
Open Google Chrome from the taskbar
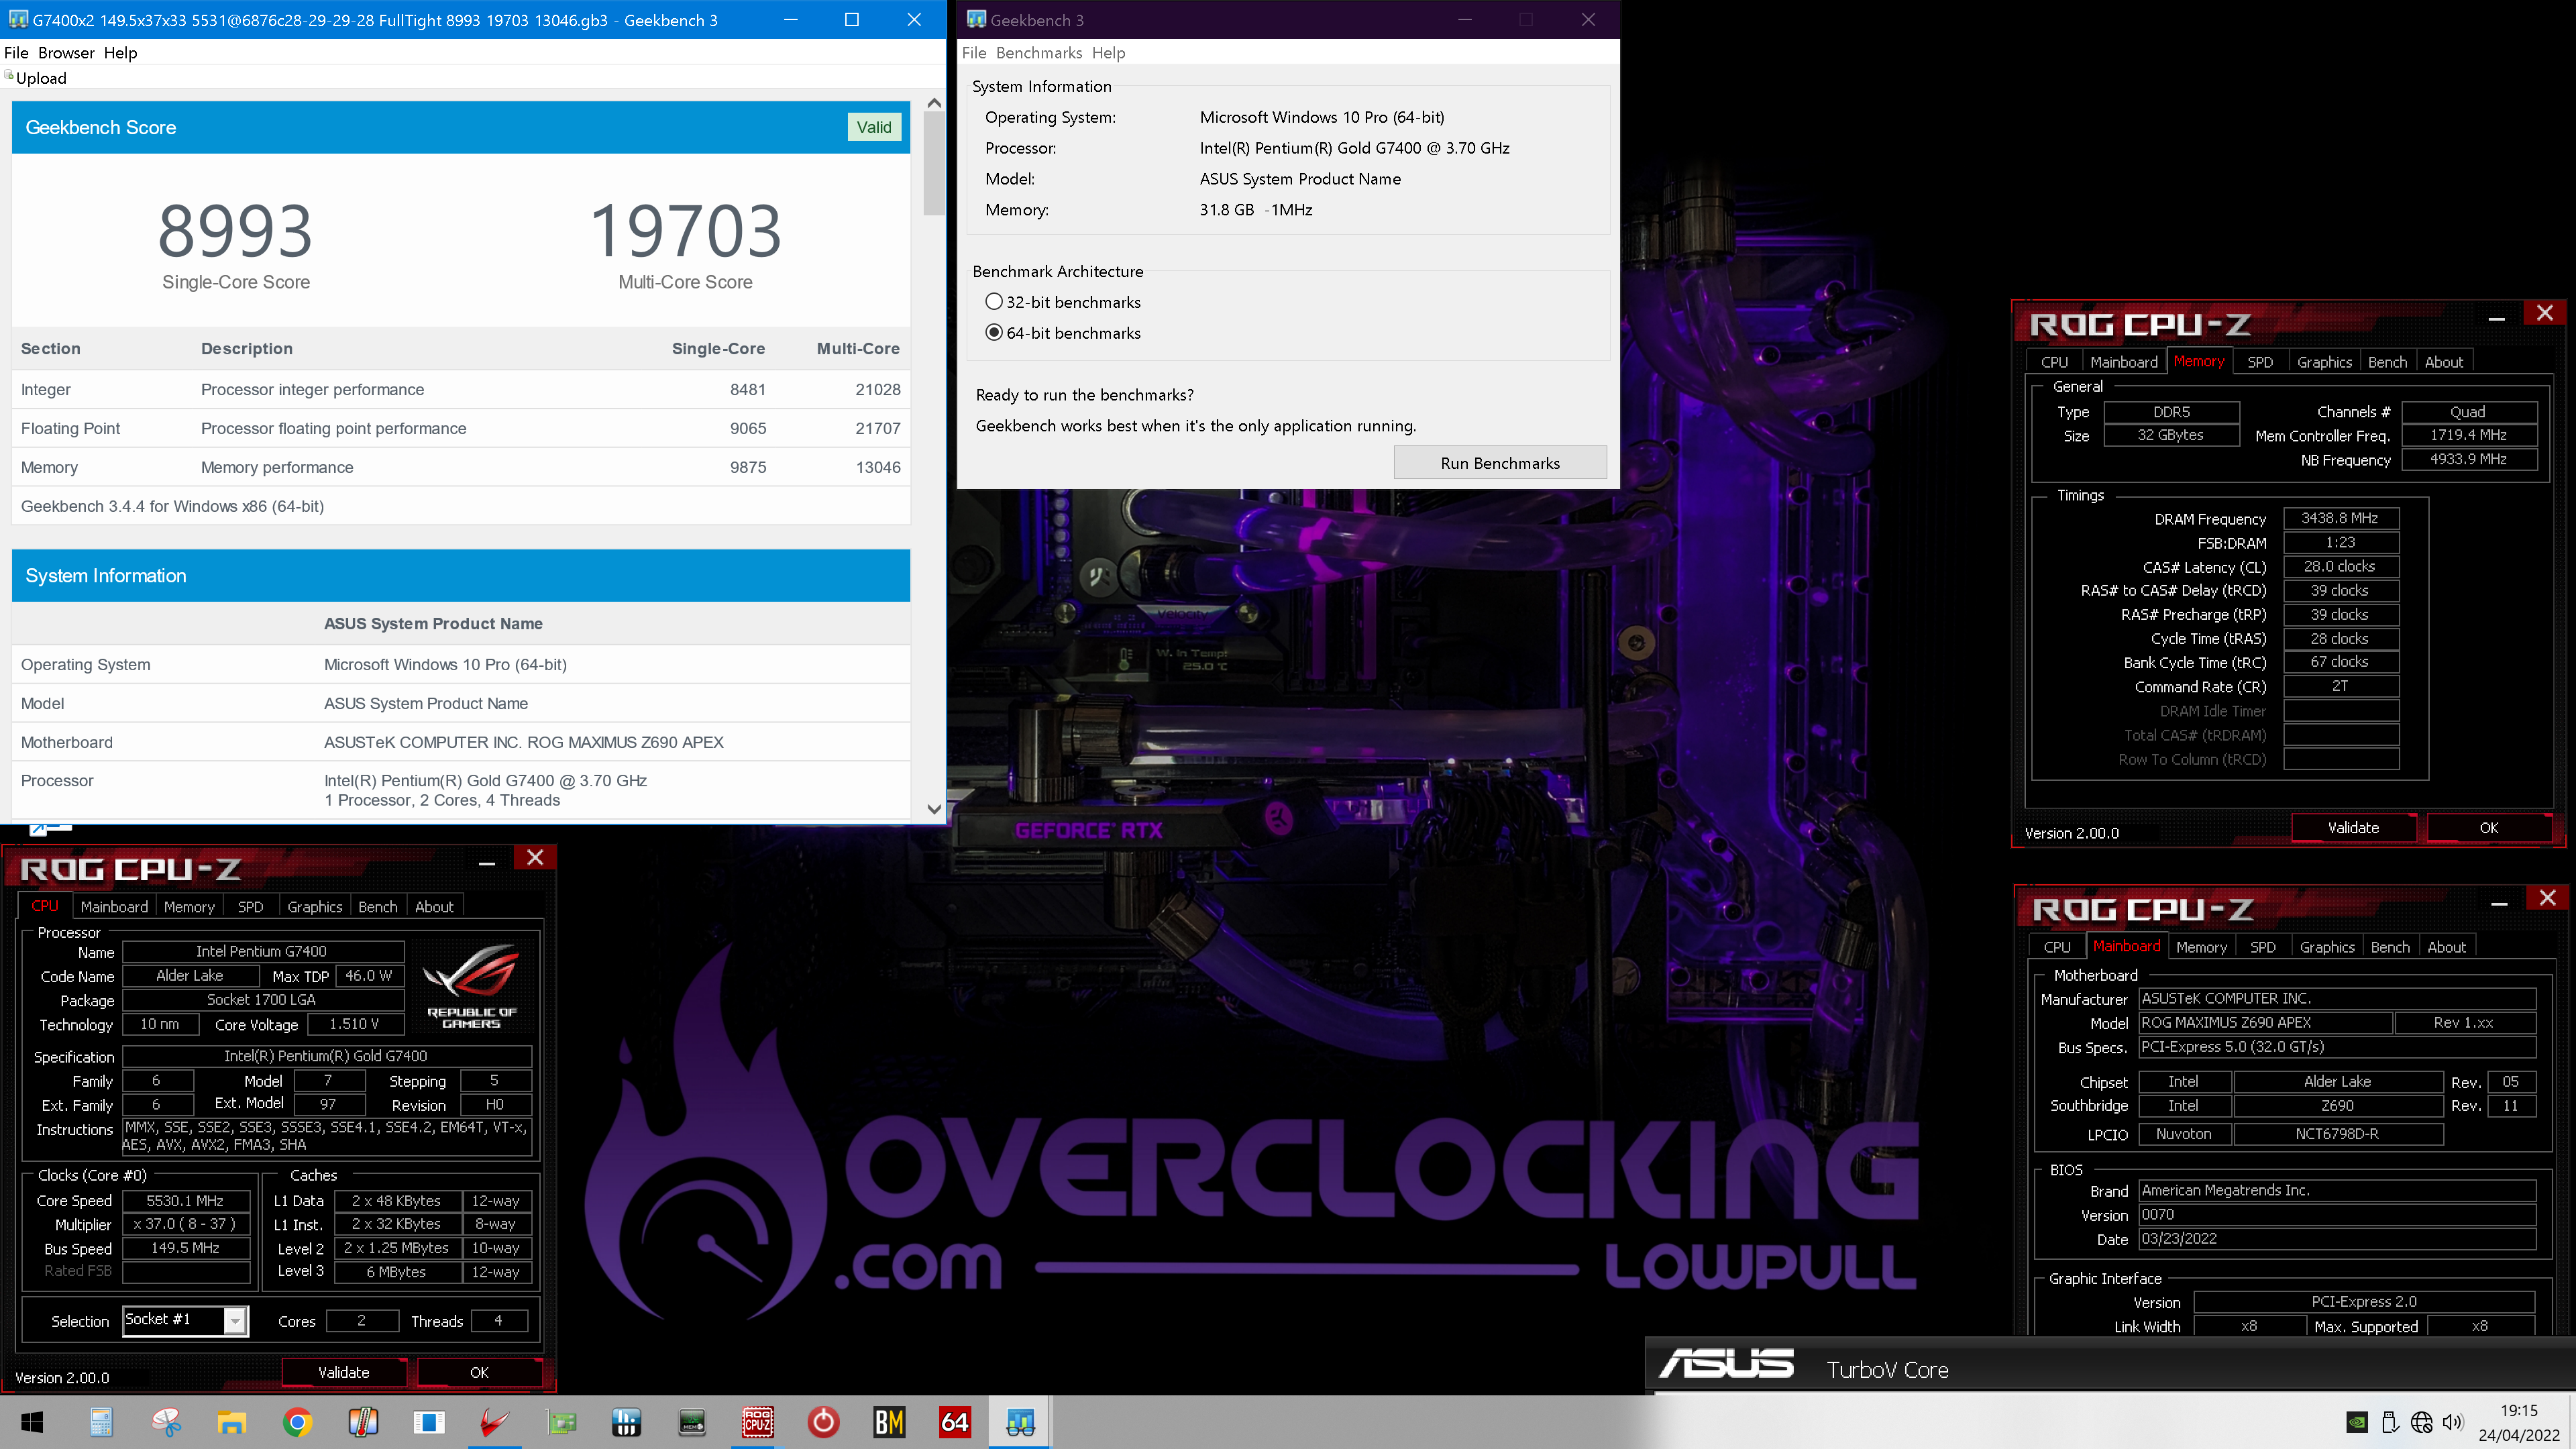tap(298, 1421)
